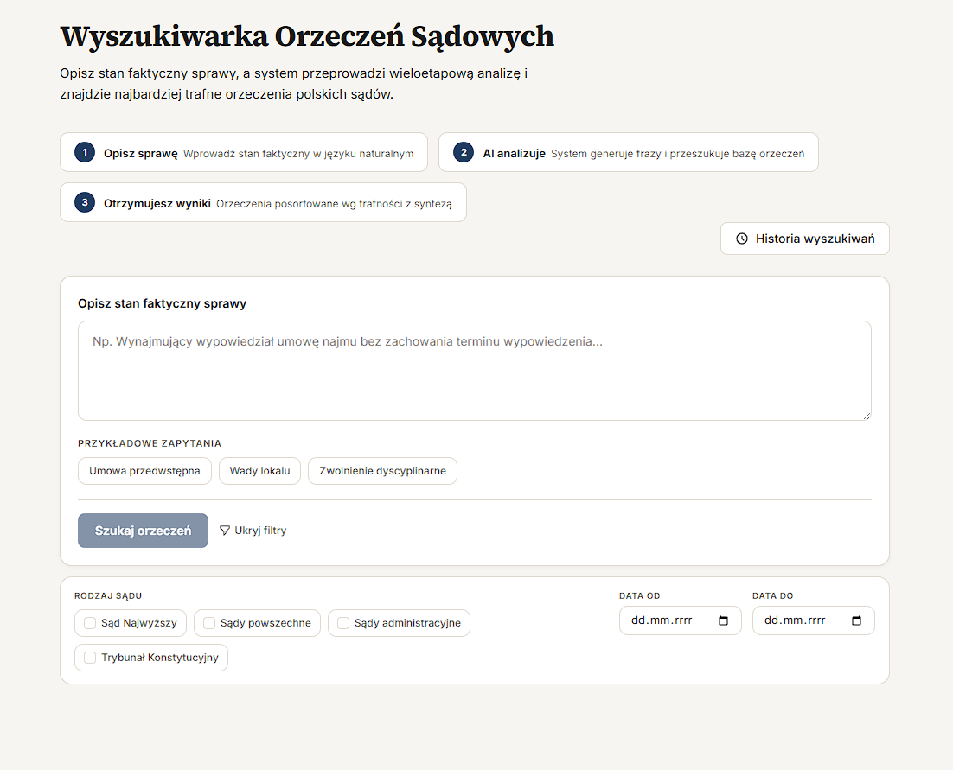Open Historia wyszukiwań
The image size is (953, 770).
[804, 239]
